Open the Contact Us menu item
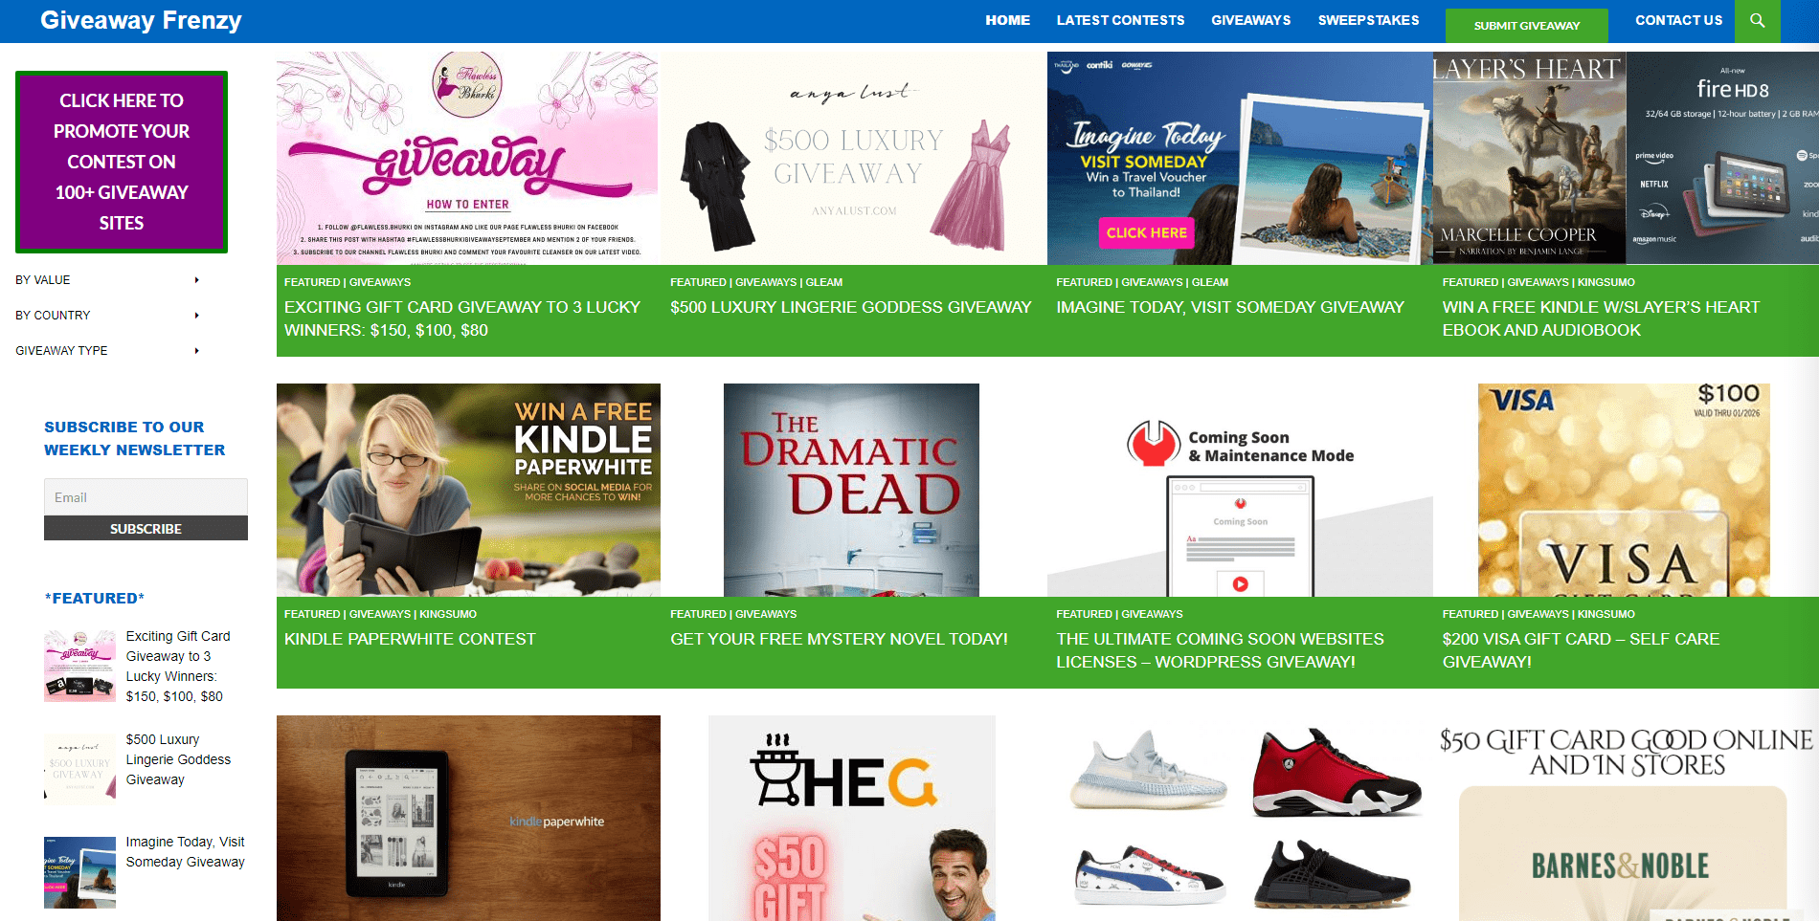This screenshot has width=1819, height=921. point(1678,20)
